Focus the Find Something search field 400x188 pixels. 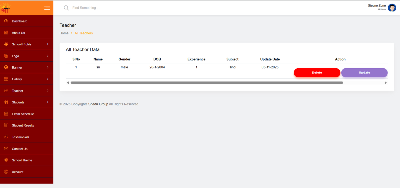click(87, 8)
